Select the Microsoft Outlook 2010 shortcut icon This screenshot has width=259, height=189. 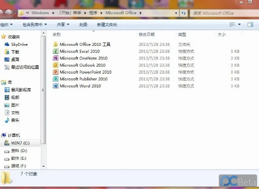click(55, 65)
